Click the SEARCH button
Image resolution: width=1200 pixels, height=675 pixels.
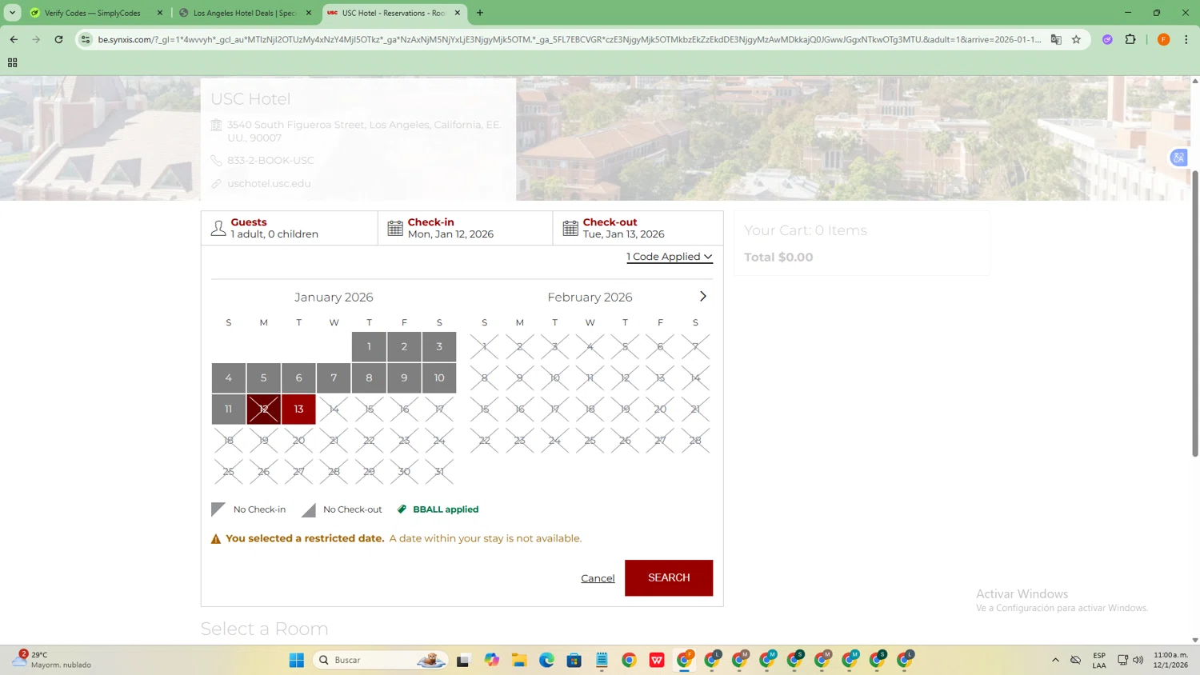point(669,577)
